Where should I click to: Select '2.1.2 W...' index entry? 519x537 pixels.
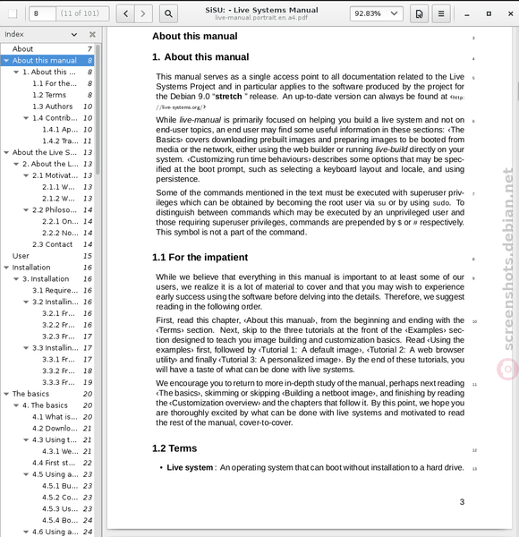tap(48, 199)
